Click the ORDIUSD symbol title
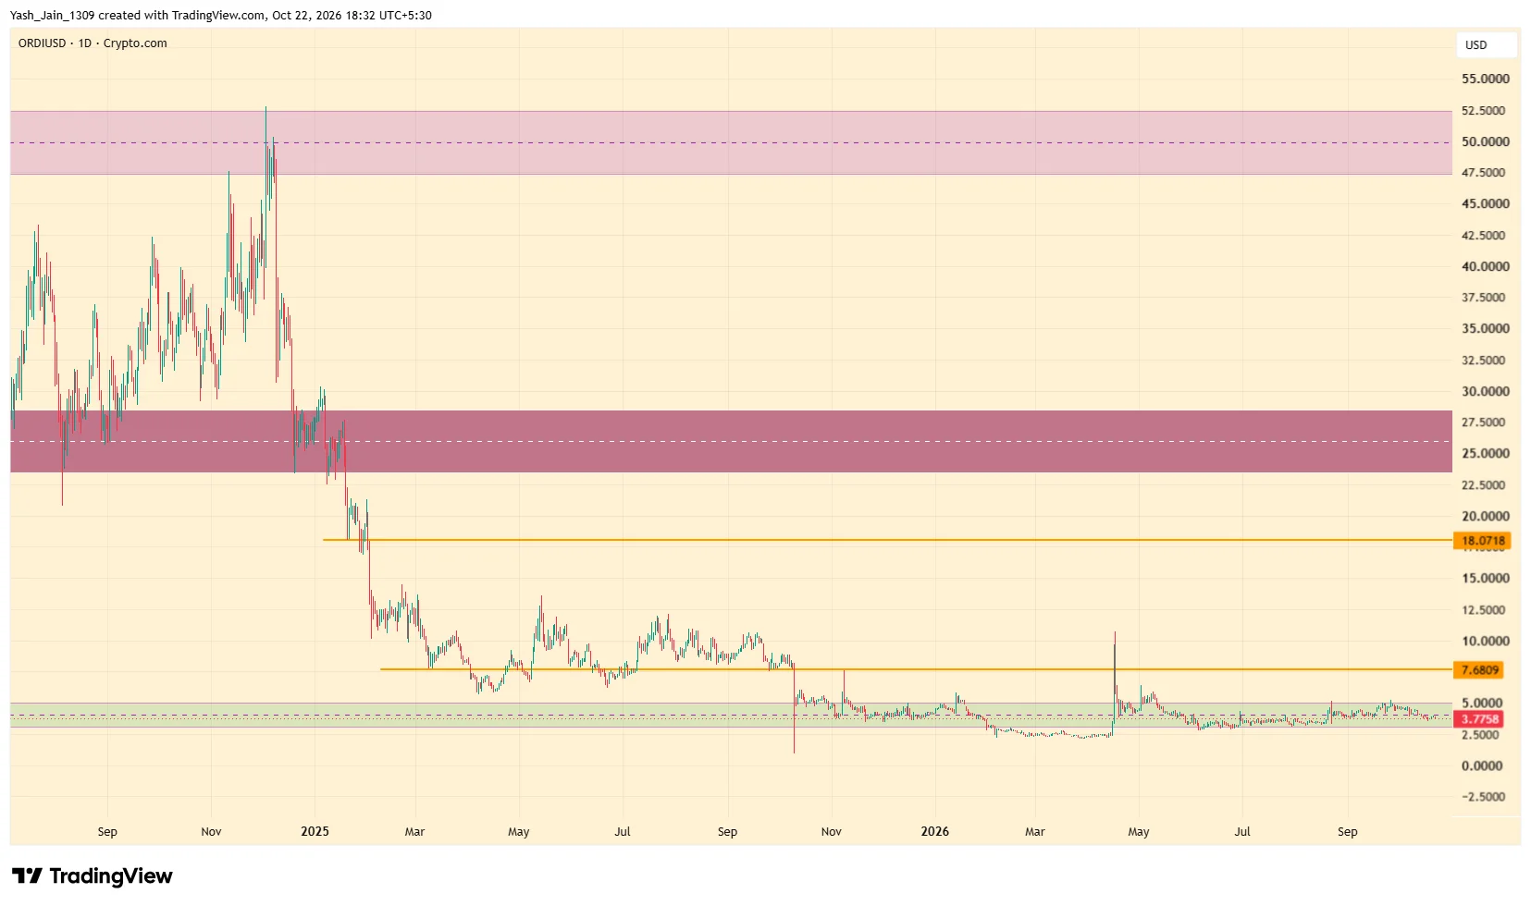1531x906 pixels. (42, 43)
